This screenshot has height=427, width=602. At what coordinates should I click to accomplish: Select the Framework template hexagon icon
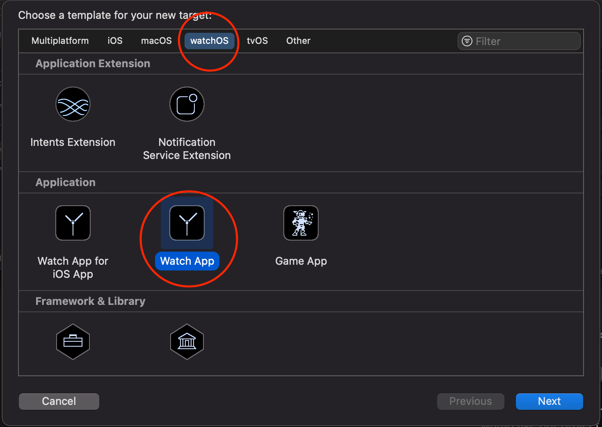point(73,342)
